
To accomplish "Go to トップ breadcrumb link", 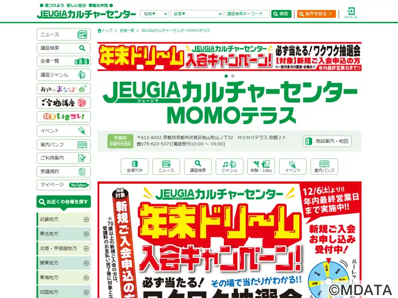I will 105,31.
